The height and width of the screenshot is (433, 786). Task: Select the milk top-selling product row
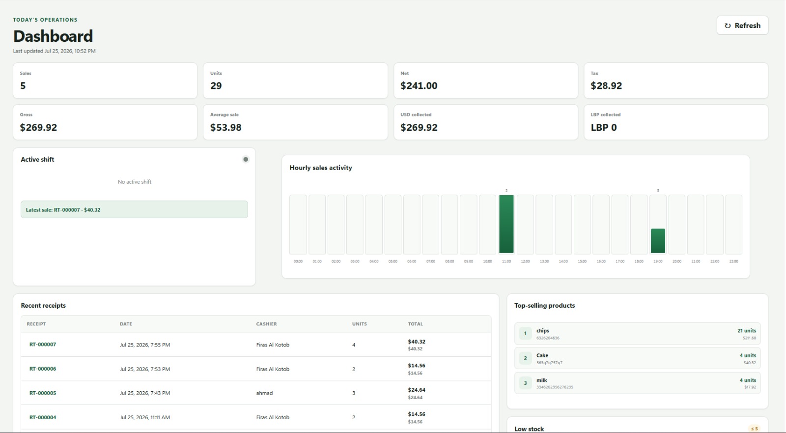point(637,383)
